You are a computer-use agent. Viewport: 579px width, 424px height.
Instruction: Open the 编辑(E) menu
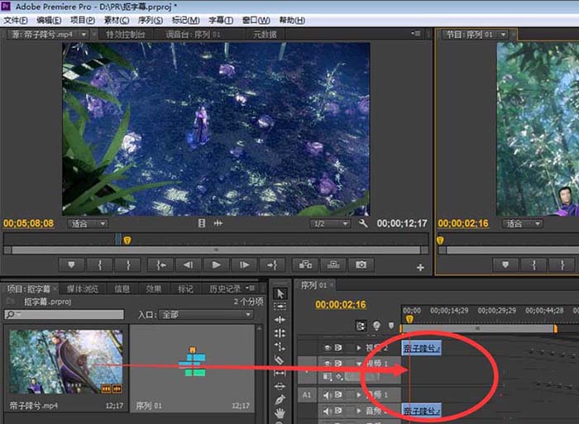(49, 21)
